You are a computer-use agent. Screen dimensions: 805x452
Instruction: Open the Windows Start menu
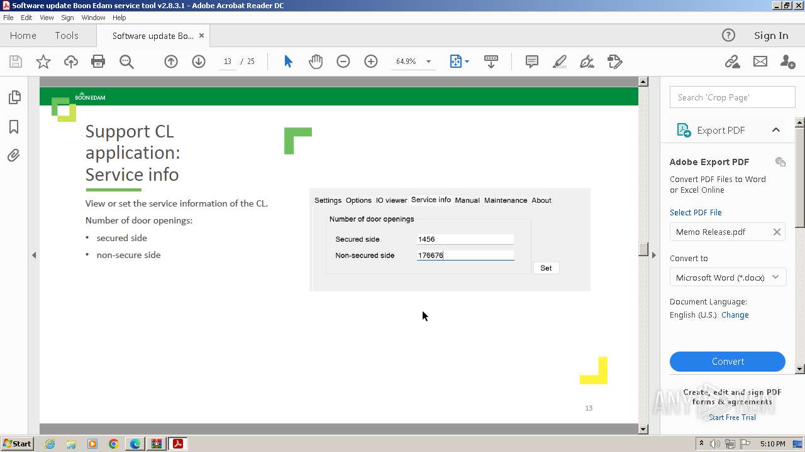pyautogui.click(x=17, y=444)
